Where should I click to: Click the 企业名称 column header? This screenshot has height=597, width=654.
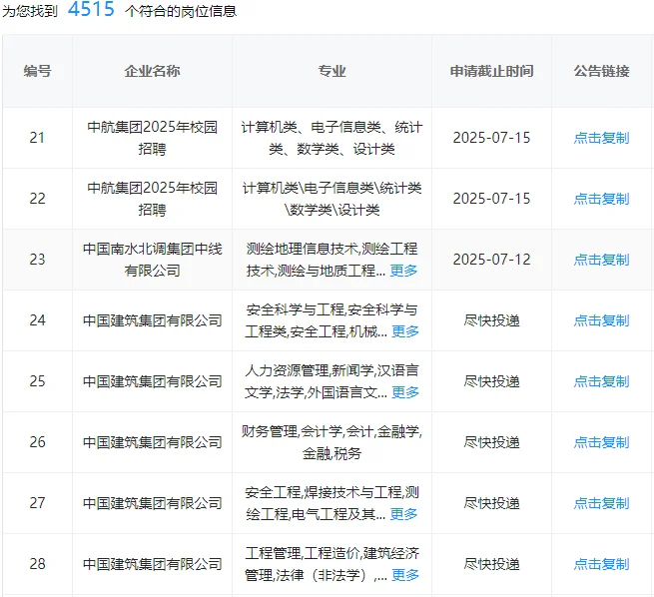152,71
